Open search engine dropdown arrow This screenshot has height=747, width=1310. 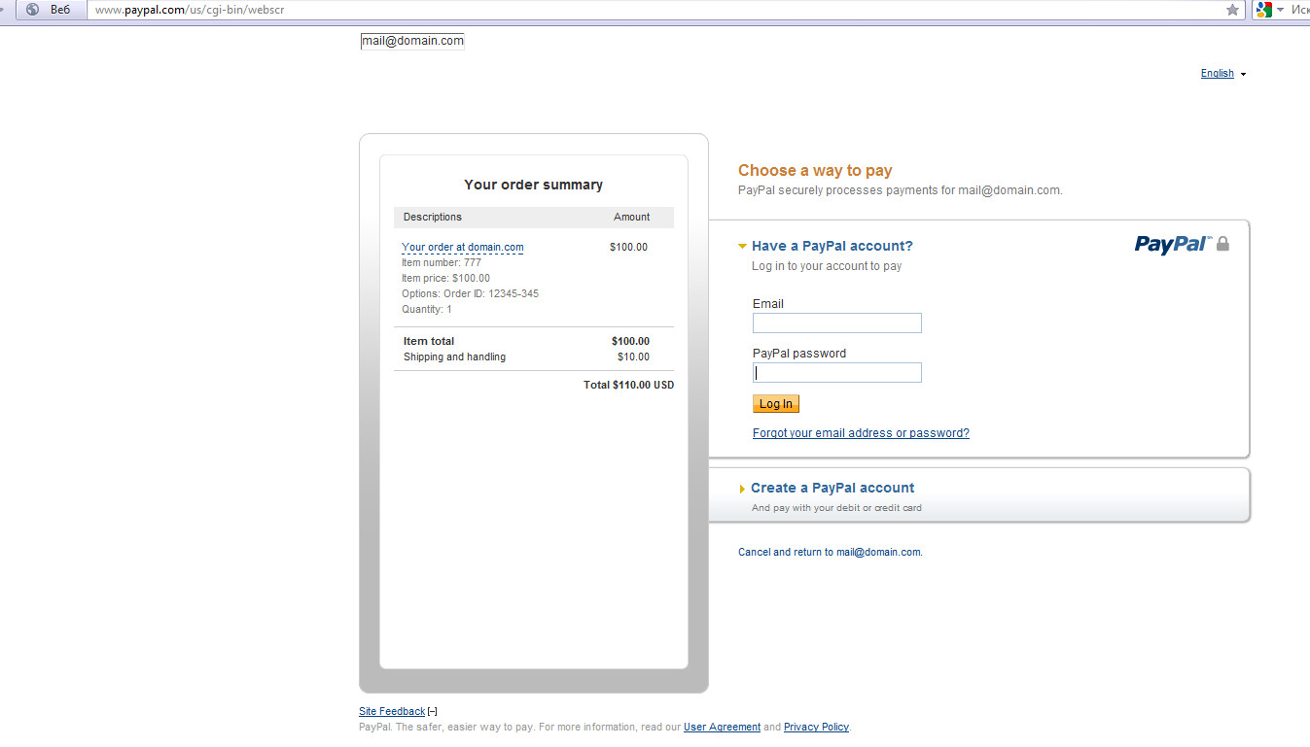(x=1280, y=10)
